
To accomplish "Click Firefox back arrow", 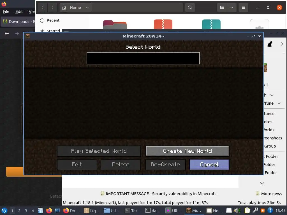I will pos(7,34).
